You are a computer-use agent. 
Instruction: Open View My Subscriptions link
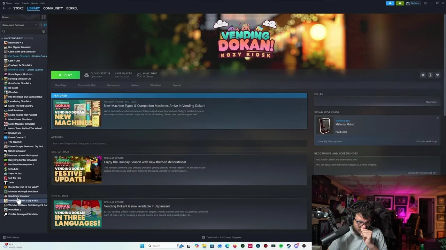330,141
